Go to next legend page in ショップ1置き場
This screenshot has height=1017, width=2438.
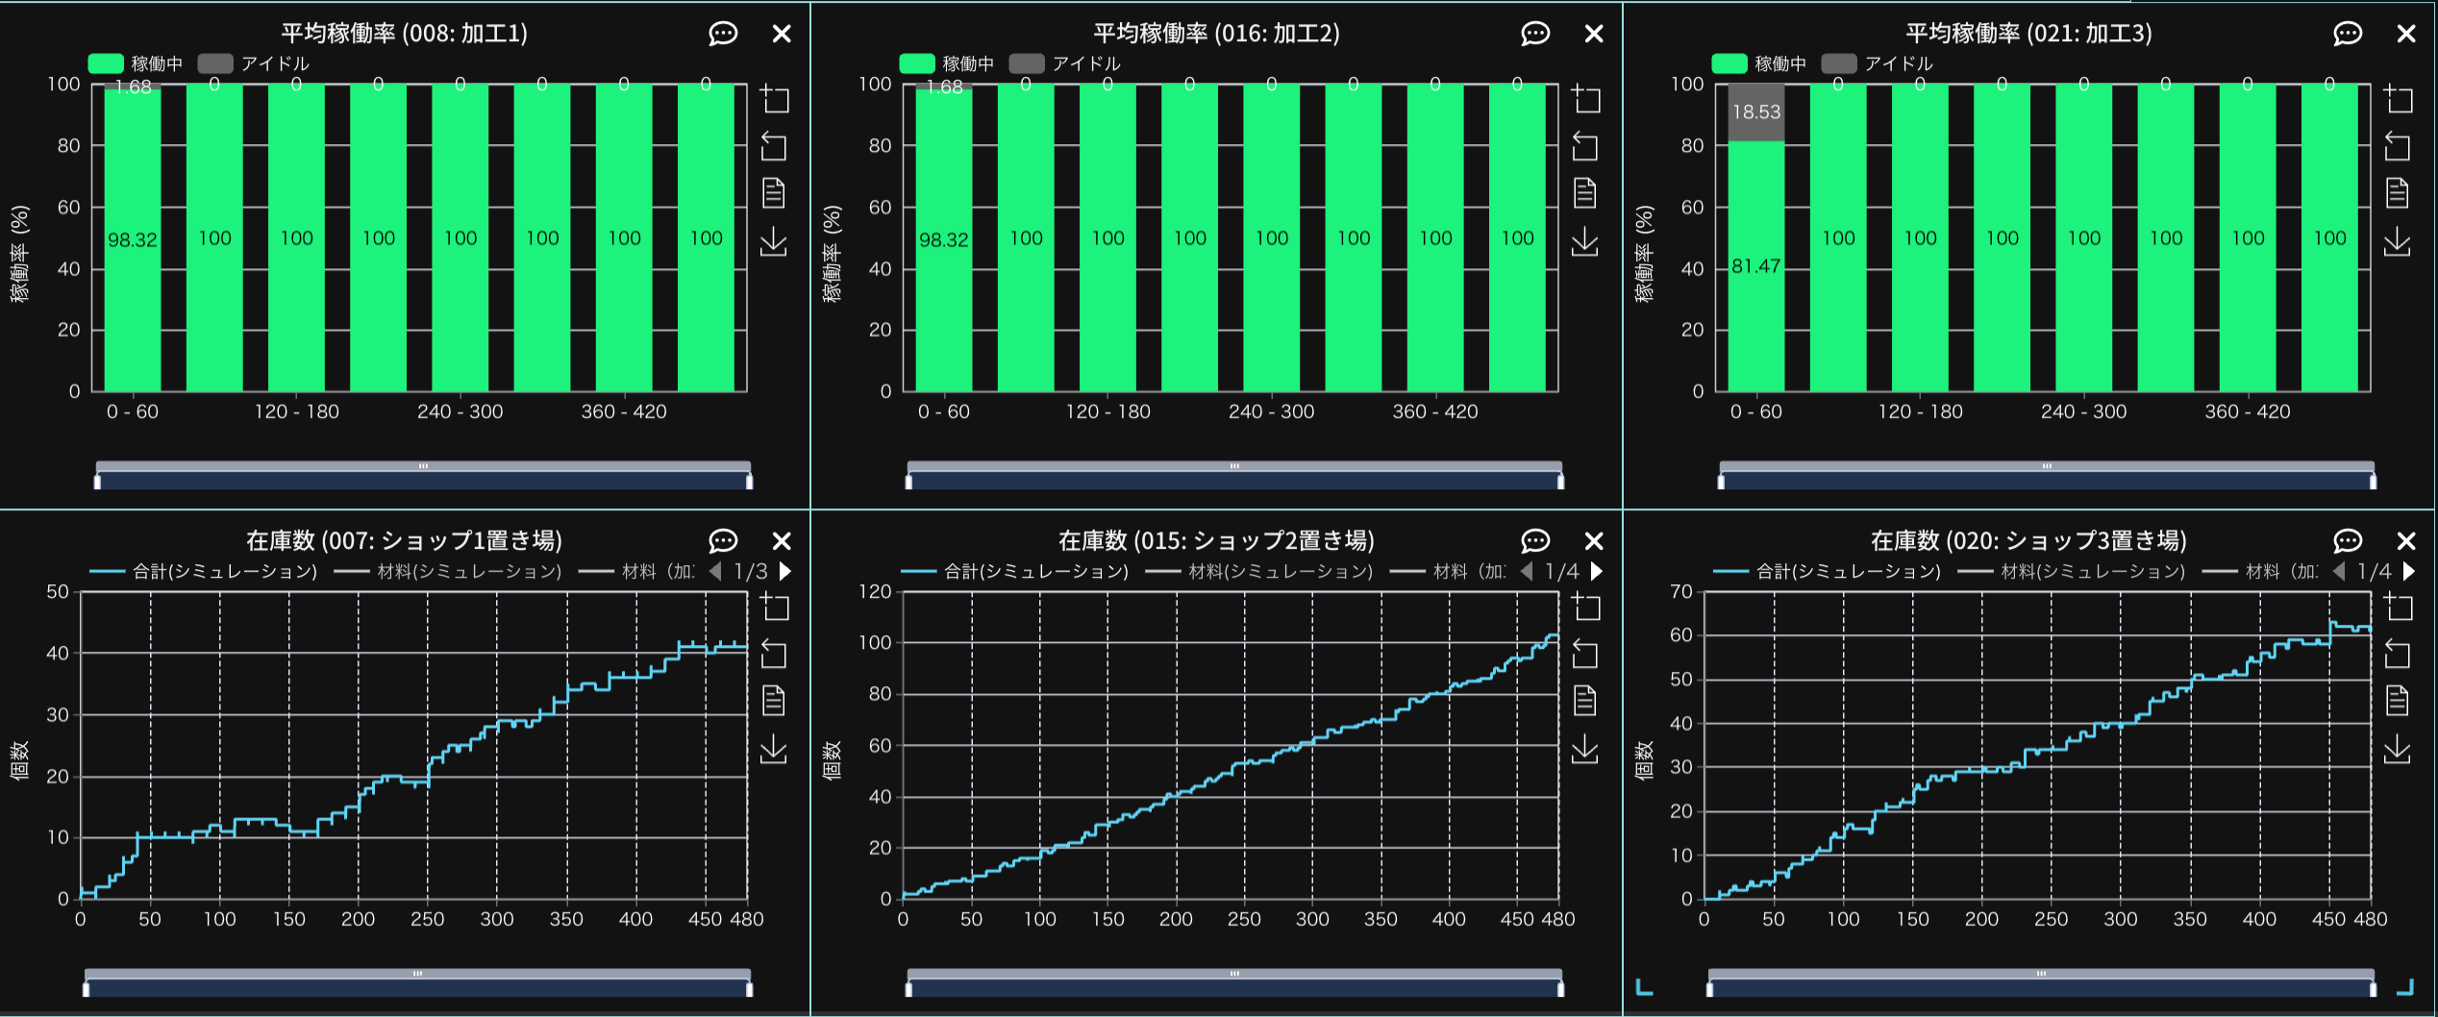(x=785, y=572)
